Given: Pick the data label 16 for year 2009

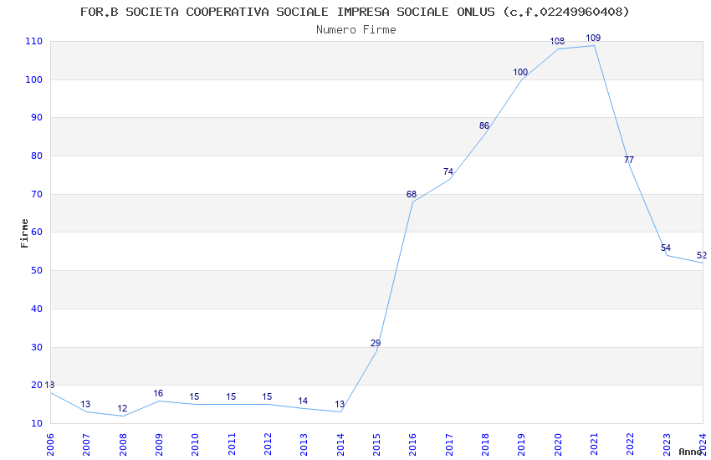Looking at the screenshot, I should [x=158, y=393].
